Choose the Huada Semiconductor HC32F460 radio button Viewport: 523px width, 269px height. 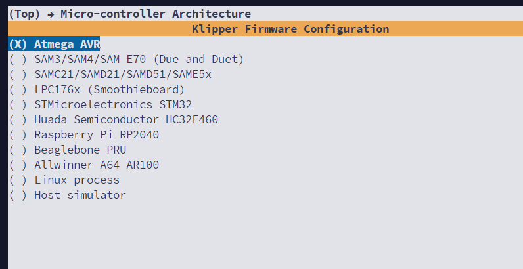pyautogui.click(x=18, y=119)
